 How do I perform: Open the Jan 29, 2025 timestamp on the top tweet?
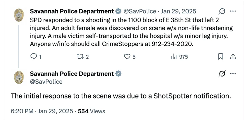[178, 11]
